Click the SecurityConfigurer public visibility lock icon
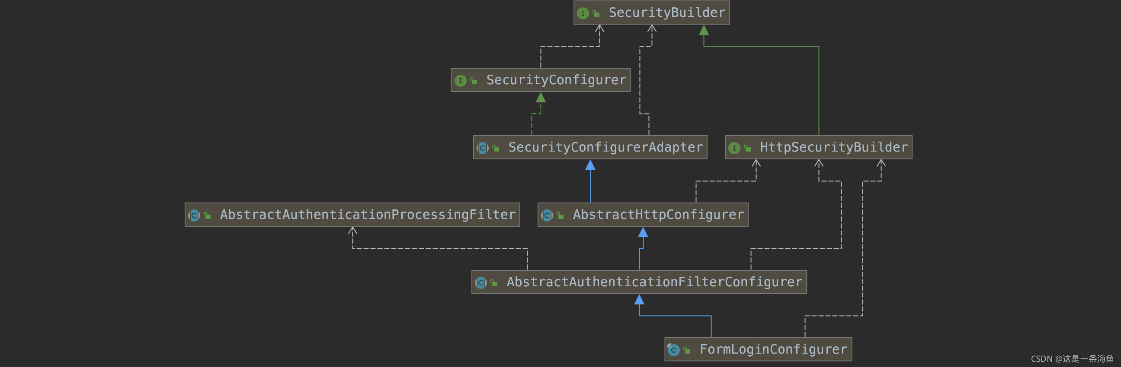 click(474, 81)
